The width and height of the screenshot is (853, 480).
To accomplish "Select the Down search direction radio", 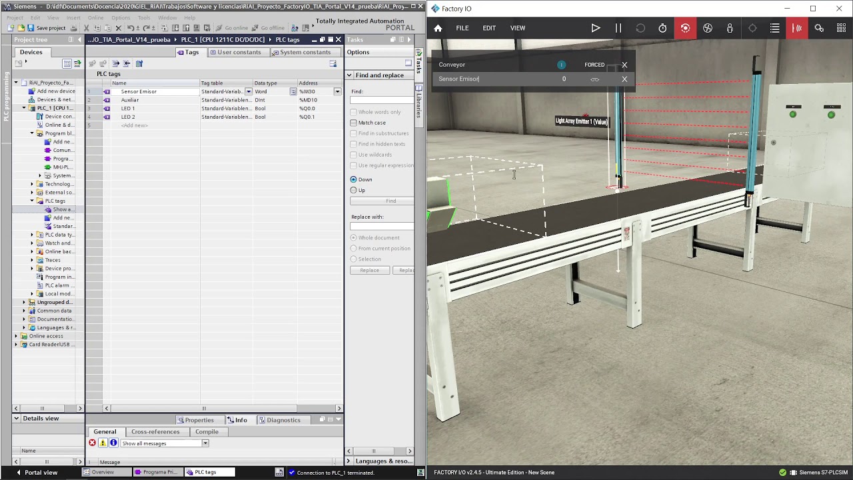I will pos(354,179).
